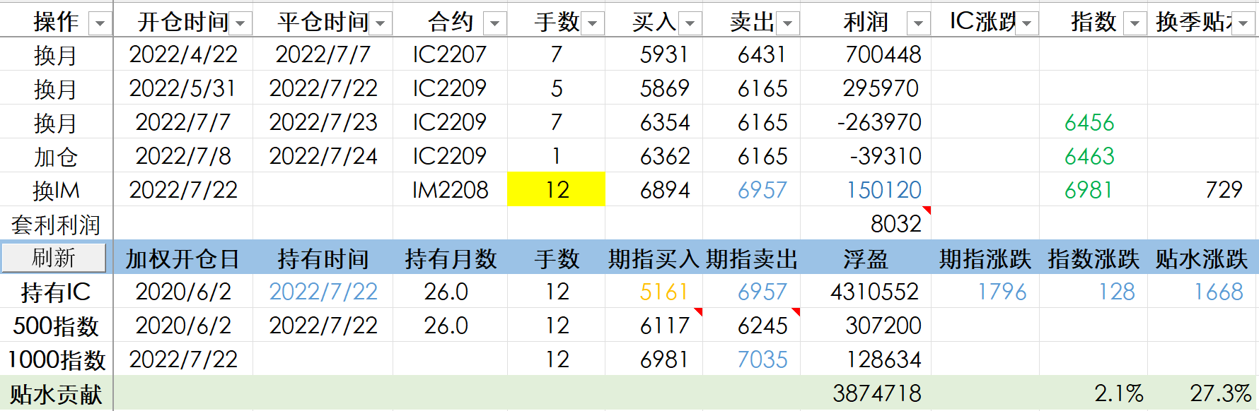Click the 利润 column filter arrow
This screenshot has width=1259, height=411.
[918, 24]
